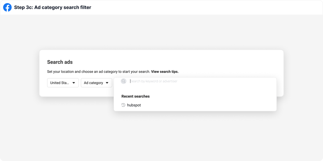Click the hubspot recent search entry
The height and width of the screenshot is (161, 323).
coord(134,105)
